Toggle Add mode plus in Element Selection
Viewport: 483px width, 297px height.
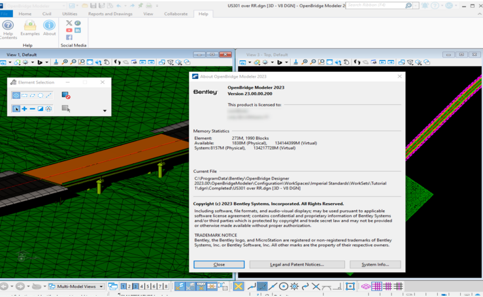tap(24, 108)
